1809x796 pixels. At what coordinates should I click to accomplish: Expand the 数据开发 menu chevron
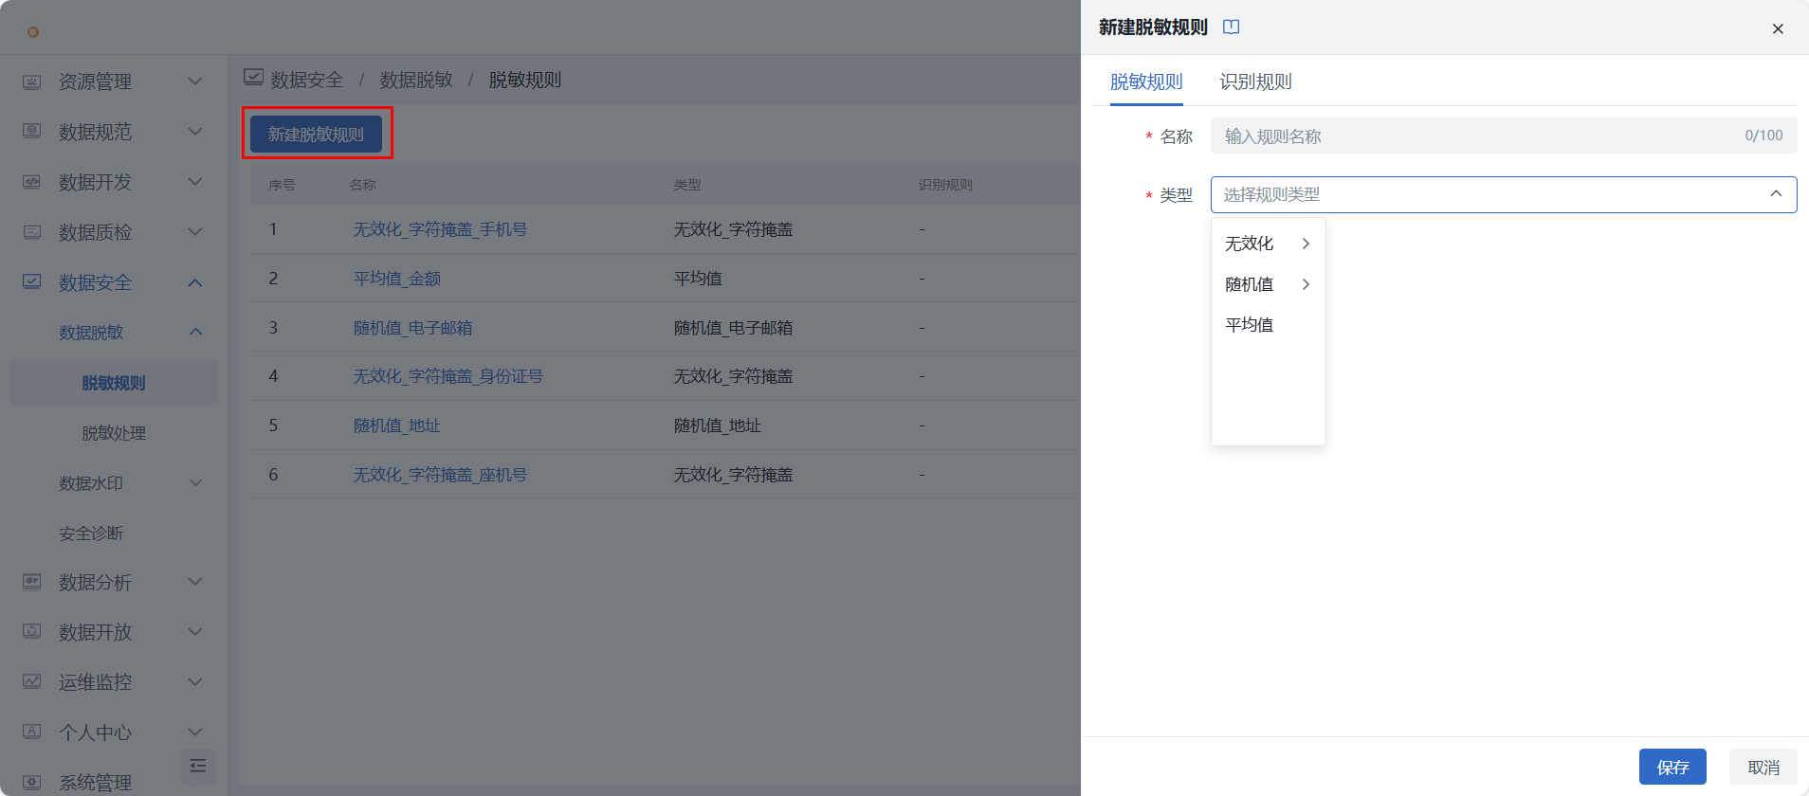[195, 182]
